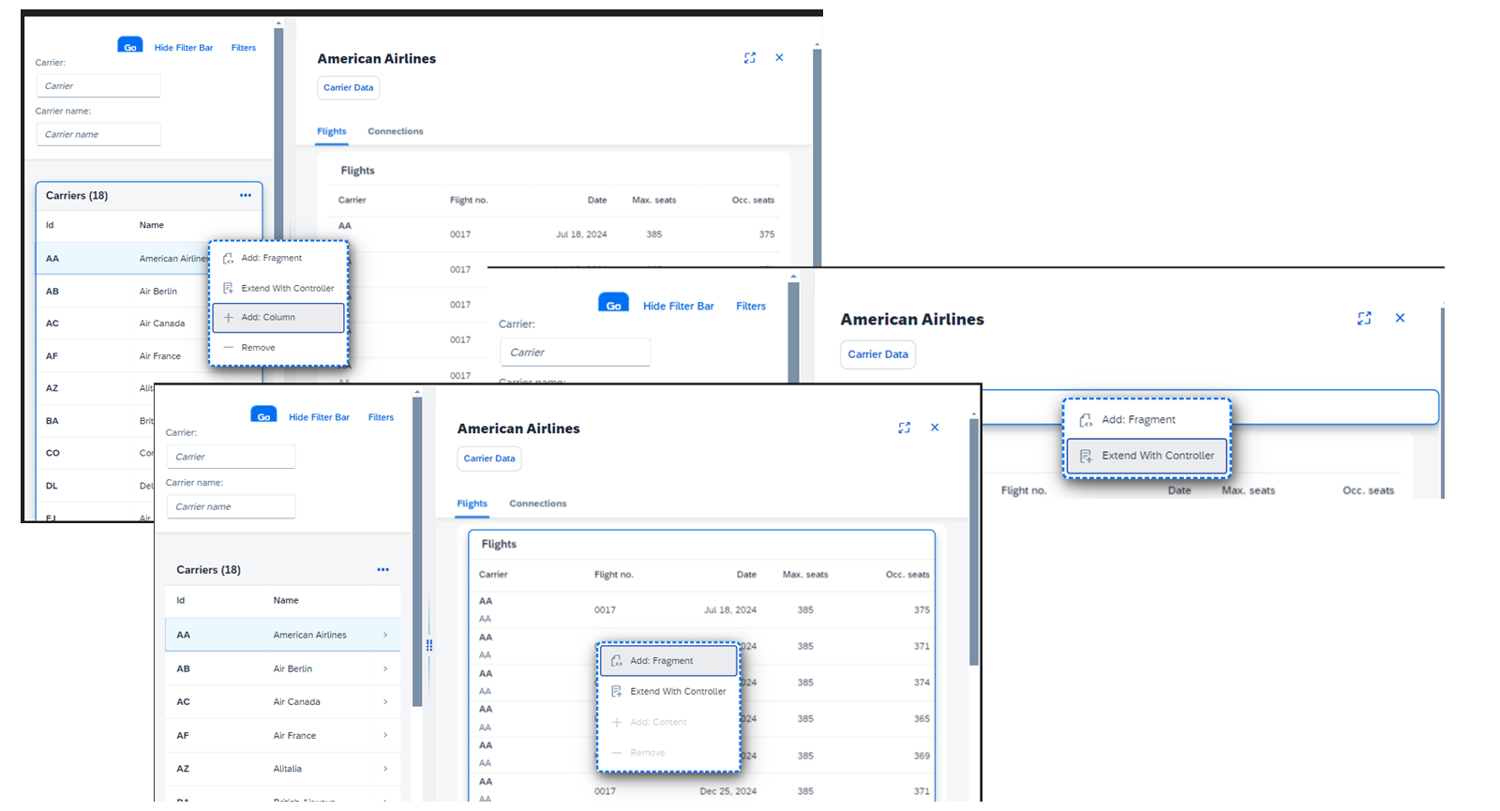
Task: Choose Extend With Controller in right window menu
Action: click(1147, 456)
